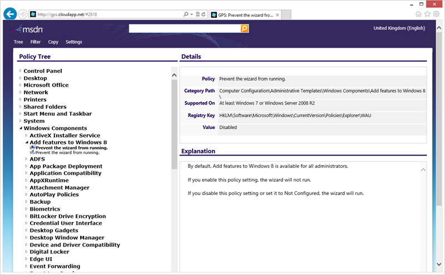Click the Policy Tree vertical scrollbar
Viewport: 445px width, 275px height.
(174, 167)
